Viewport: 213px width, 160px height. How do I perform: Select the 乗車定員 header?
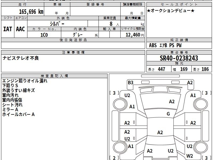click(x=109, y=18)
